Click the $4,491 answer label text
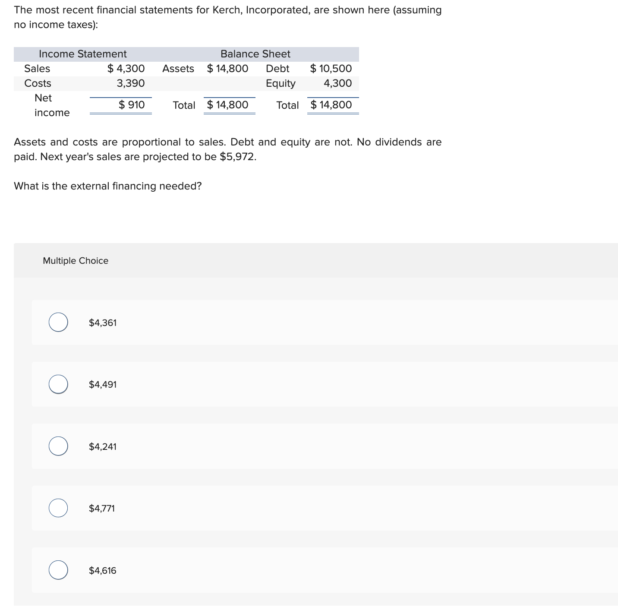 (x=102, y=384)
